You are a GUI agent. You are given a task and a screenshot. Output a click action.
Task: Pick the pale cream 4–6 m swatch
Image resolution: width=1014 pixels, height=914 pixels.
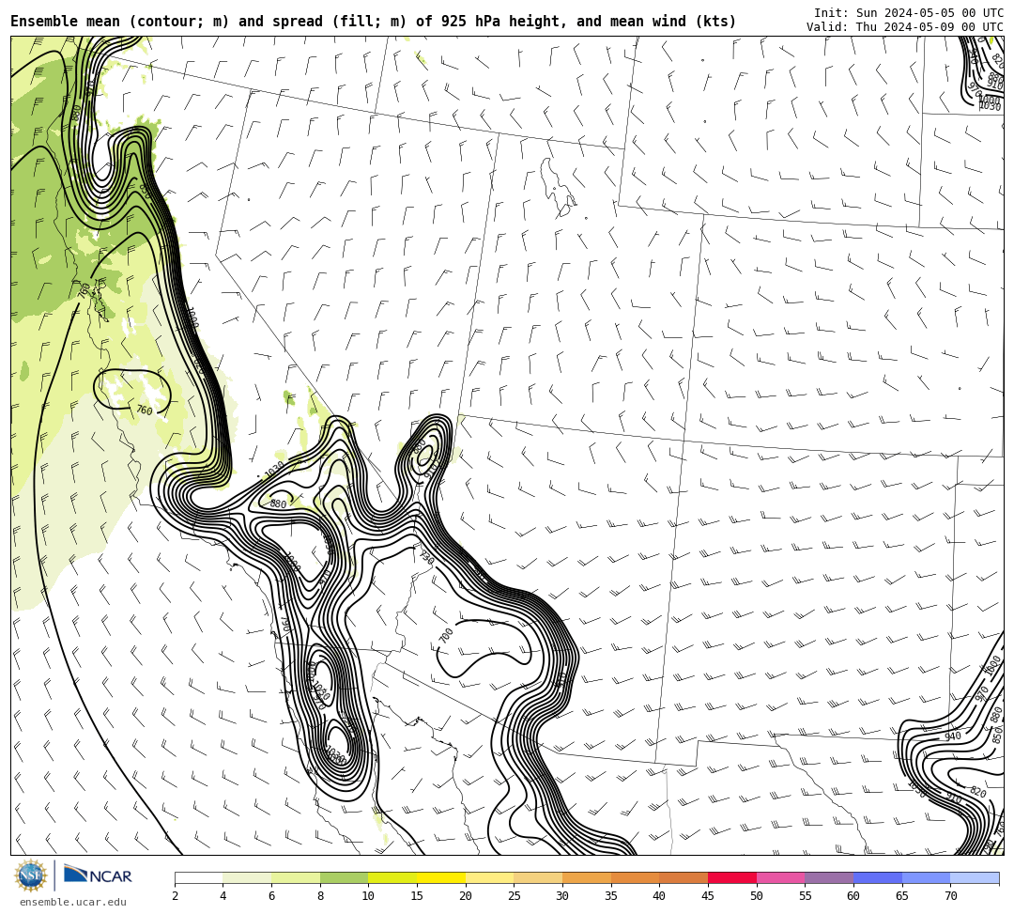point(247,877)
